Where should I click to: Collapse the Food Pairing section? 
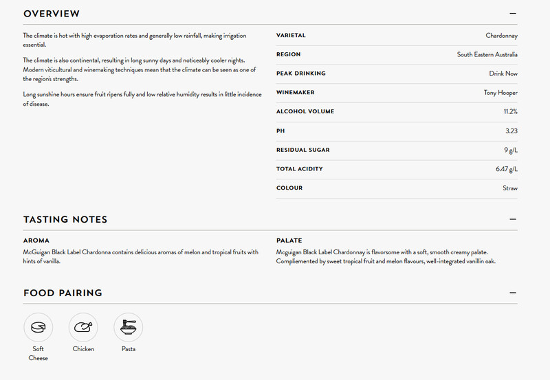(x=513, y=293)
